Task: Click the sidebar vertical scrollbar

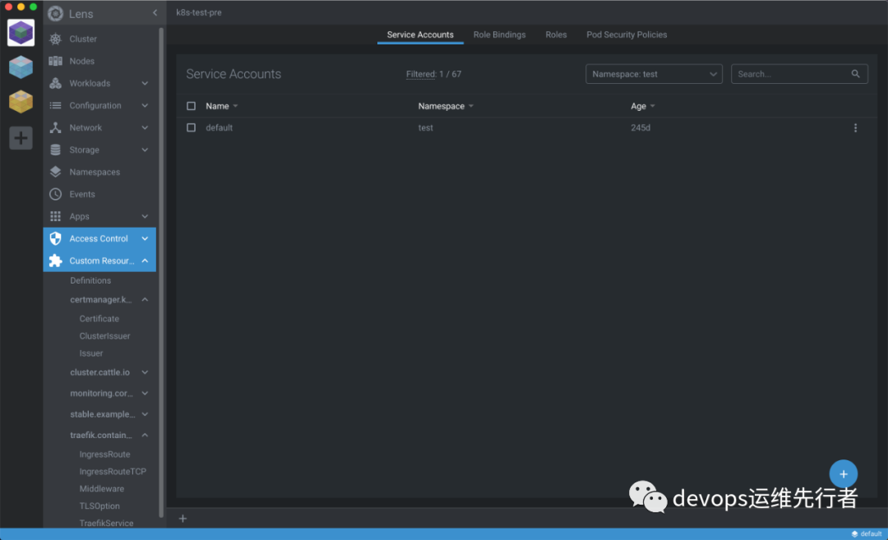Action: [x=161, y=272]
